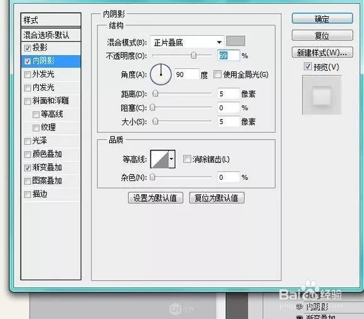
Task: Select 内阴影 effect in the Layers panel
Action: [317, 307]
